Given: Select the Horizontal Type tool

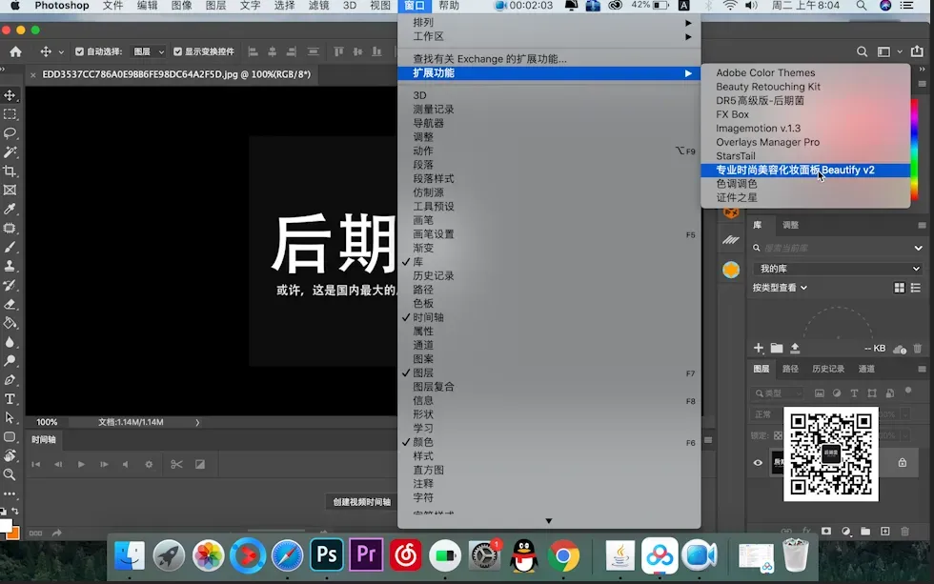Looking at the screenshot, I should coord(10,399).
